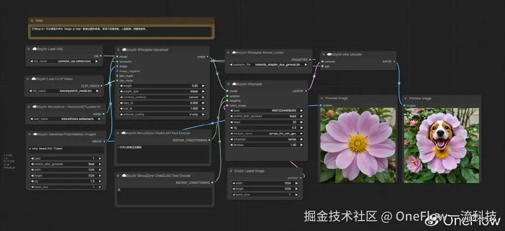Open the ipadapter_file combo in Model Loader
Image resolution: width=505 pixels, height=231 pixels.
coord(269,65)
